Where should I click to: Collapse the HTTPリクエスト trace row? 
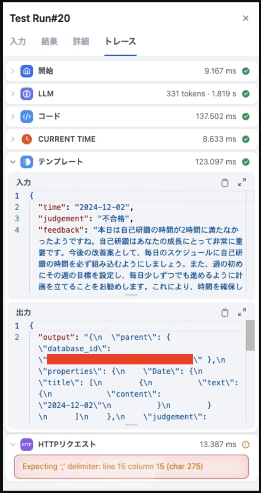pos(13,444)
